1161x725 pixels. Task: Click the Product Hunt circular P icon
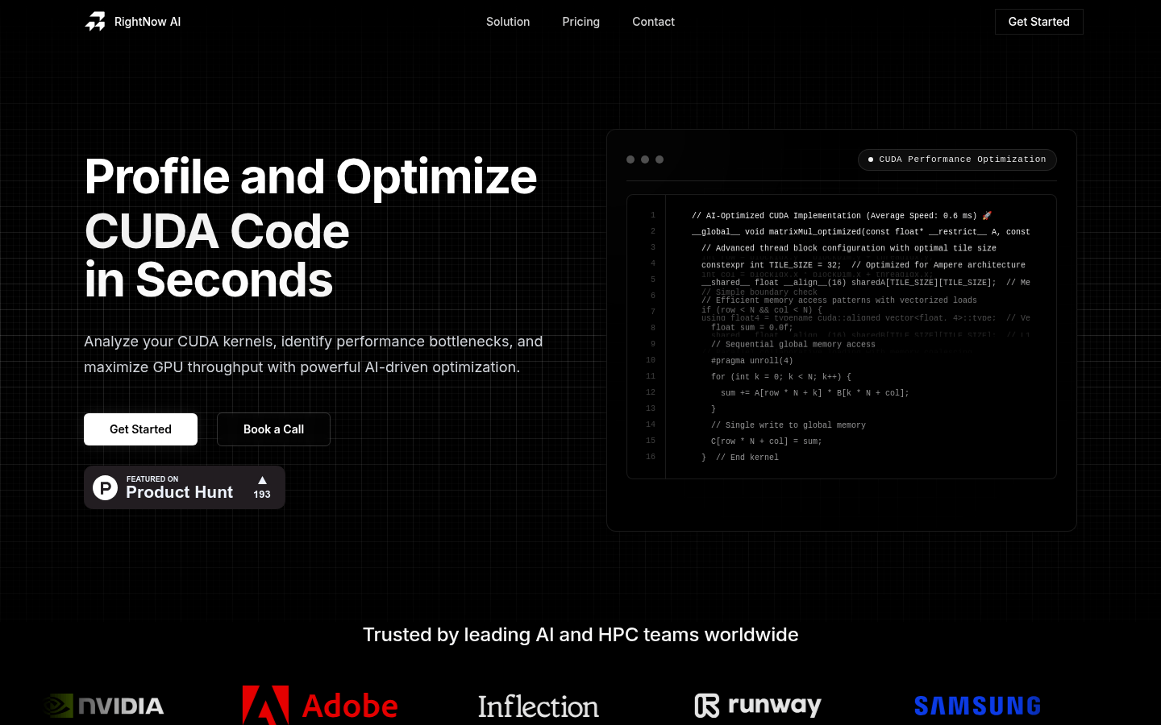click(106, 487)
